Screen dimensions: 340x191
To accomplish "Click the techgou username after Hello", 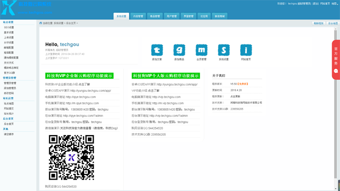I will coord(70,44).
